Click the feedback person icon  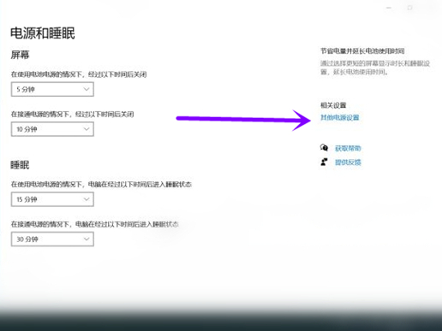pyautogui.click(x=324, y=162)
